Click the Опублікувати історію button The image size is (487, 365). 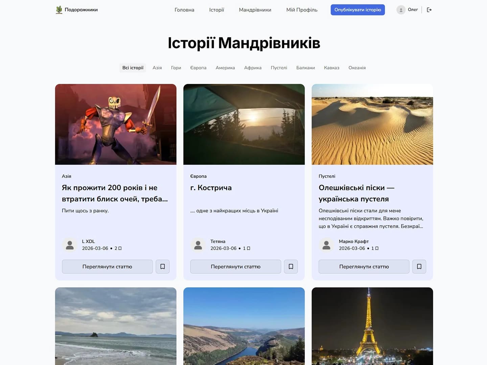(357, 9)
